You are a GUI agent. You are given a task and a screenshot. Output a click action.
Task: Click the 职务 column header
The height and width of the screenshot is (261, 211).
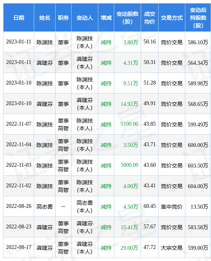pos(63,17)
